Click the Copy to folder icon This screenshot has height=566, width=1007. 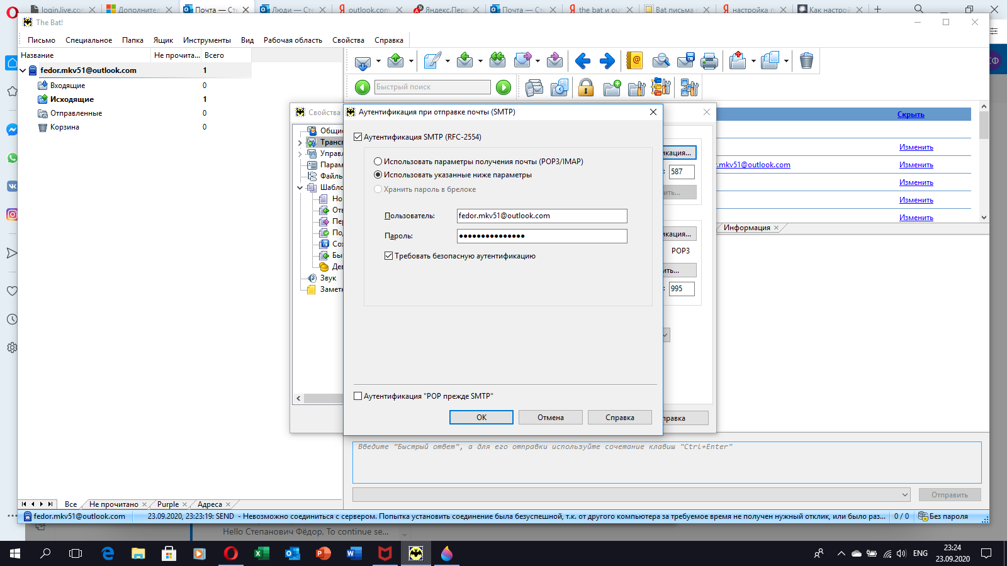[770, 61]
